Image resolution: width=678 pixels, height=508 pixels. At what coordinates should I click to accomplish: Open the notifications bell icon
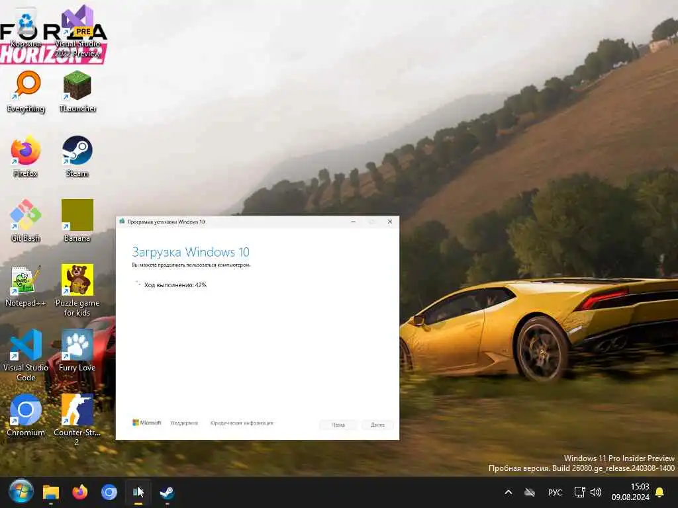click(x=660, y=492)
